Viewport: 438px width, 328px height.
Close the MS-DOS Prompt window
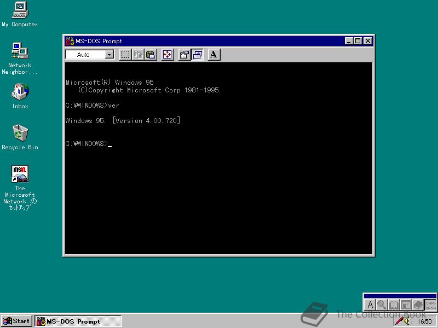[x=368, y=41]
